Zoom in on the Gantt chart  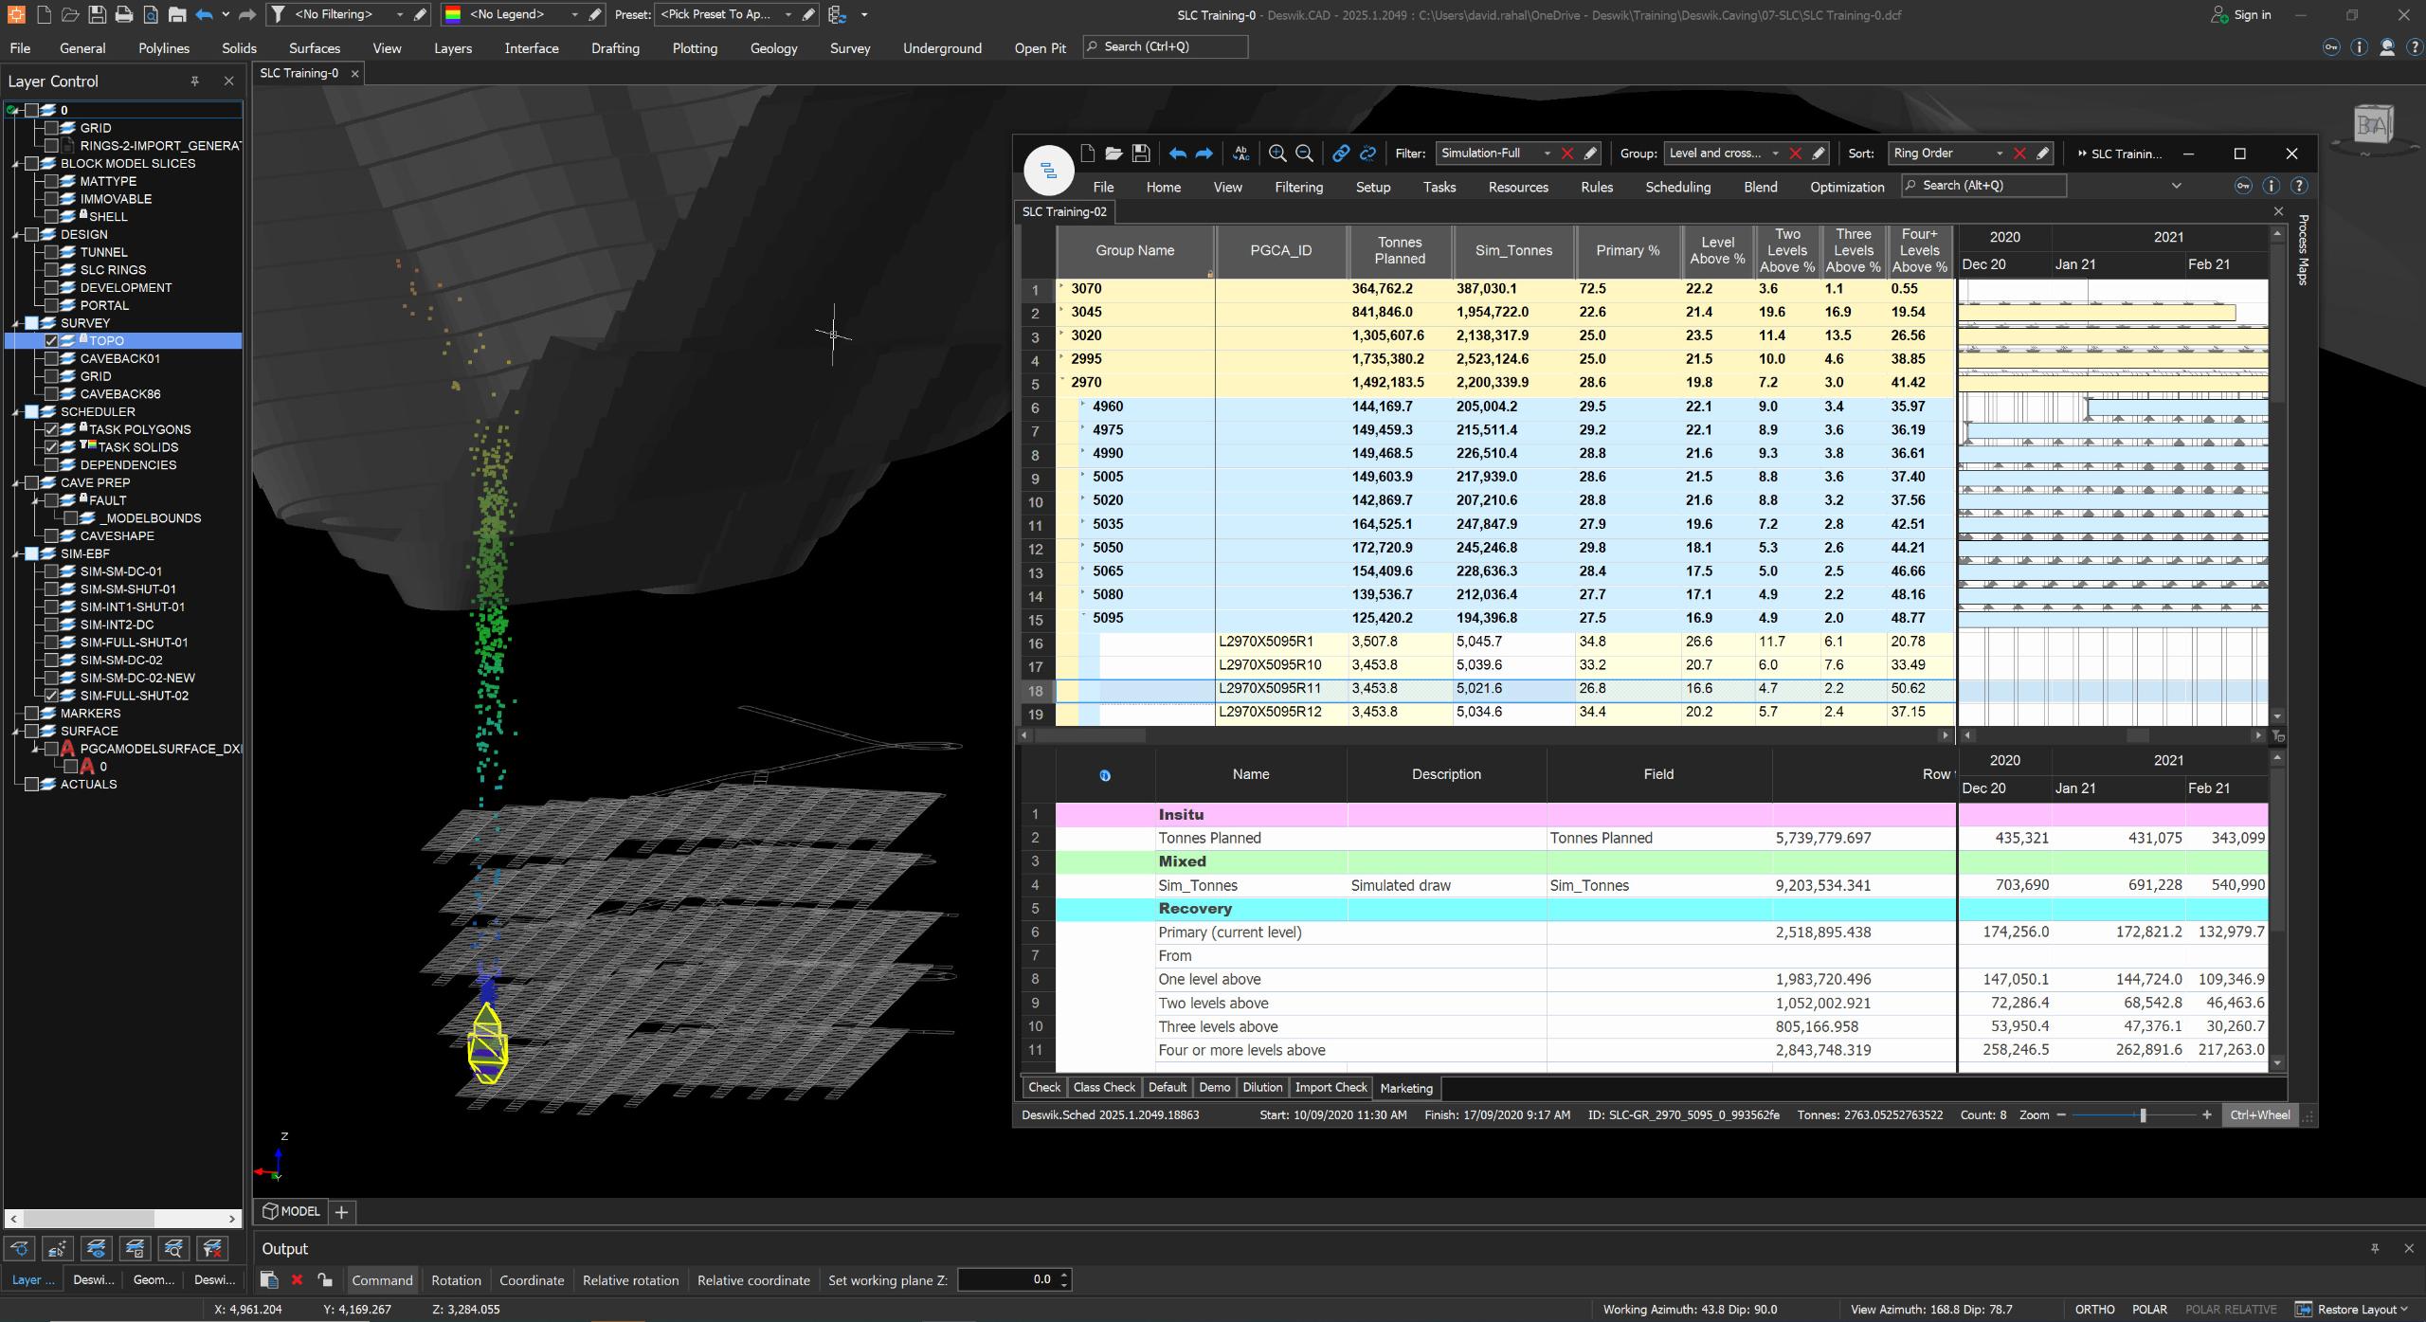(x=1277, y=154)
